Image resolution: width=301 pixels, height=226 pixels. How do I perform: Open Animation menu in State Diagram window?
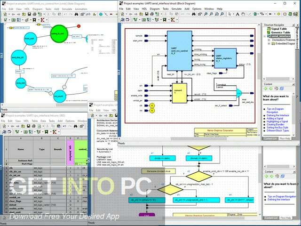[81, 9]
